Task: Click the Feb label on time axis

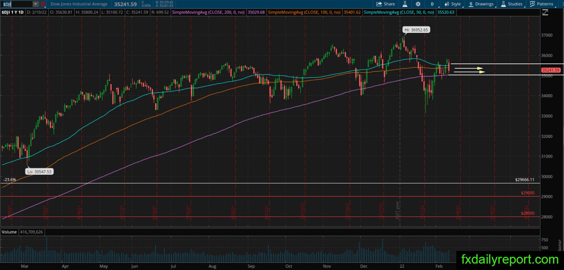Action: point(439,266)
